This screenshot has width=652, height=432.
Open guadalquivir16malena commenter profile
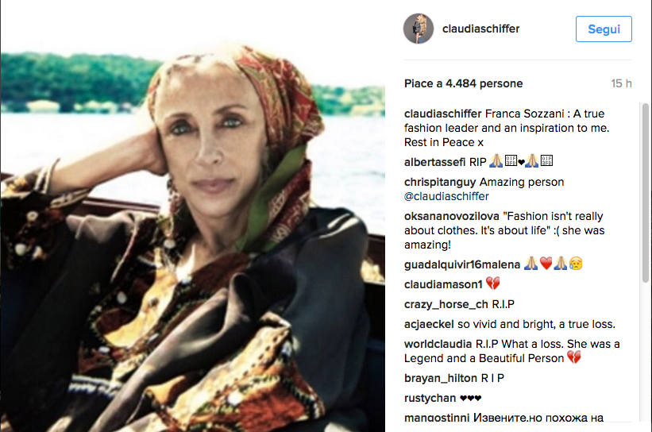click(x=462, y=265)
